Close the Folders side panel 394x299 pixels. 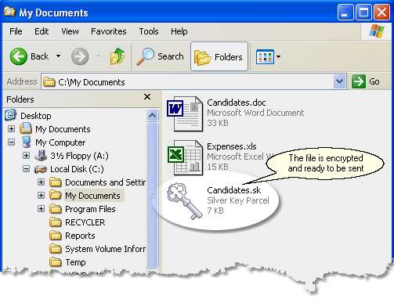pyautogui.click(x=147, y=97)
